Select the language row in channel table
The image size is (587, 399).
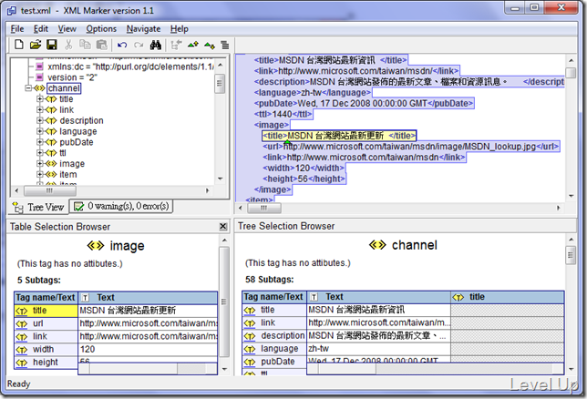[403, 349]
